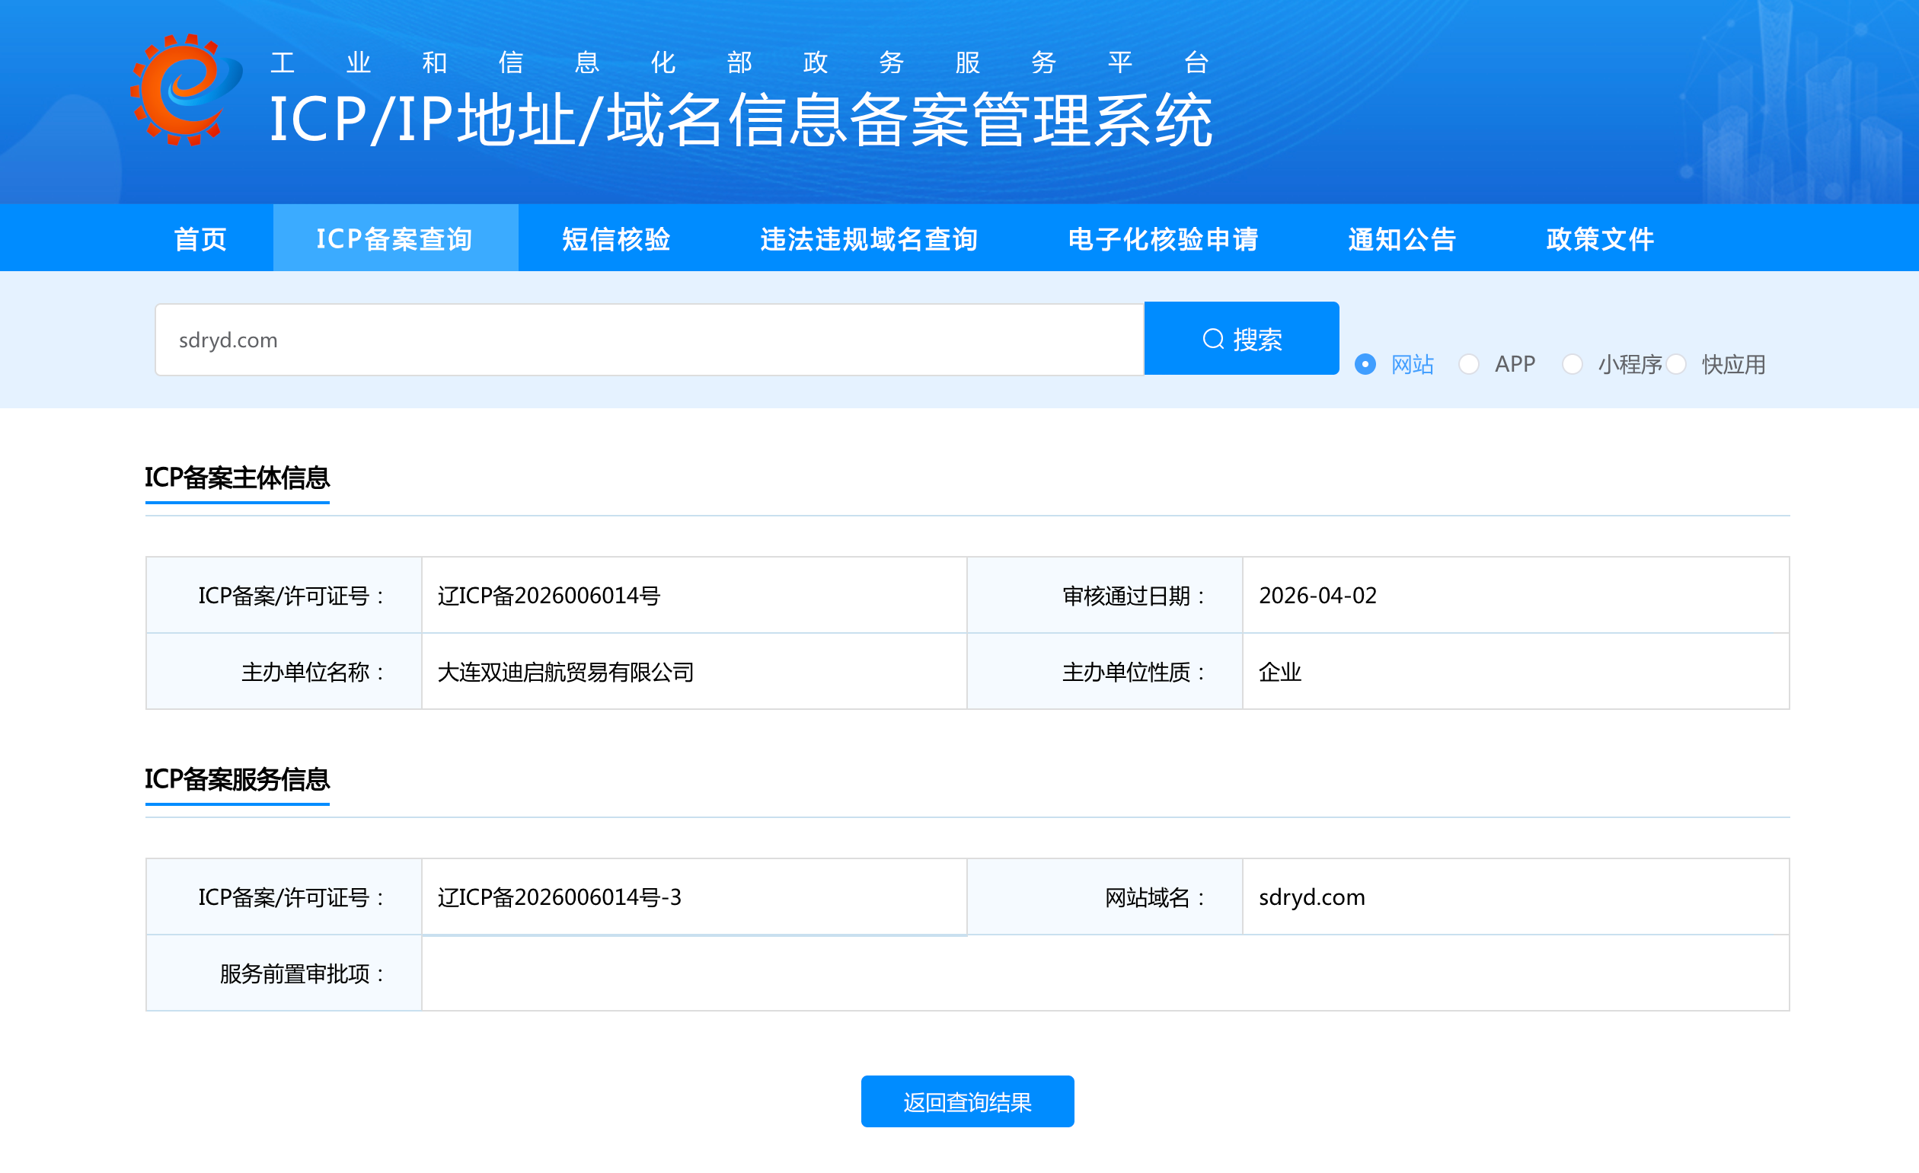Open 电子化核验申请 tab
Screen dimensions: 1919x1173
(x=1163, y=238)
